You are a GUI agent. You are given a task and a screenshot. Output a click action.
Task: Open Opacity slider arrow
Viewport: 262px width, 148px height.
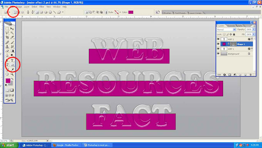coord(253,29)
